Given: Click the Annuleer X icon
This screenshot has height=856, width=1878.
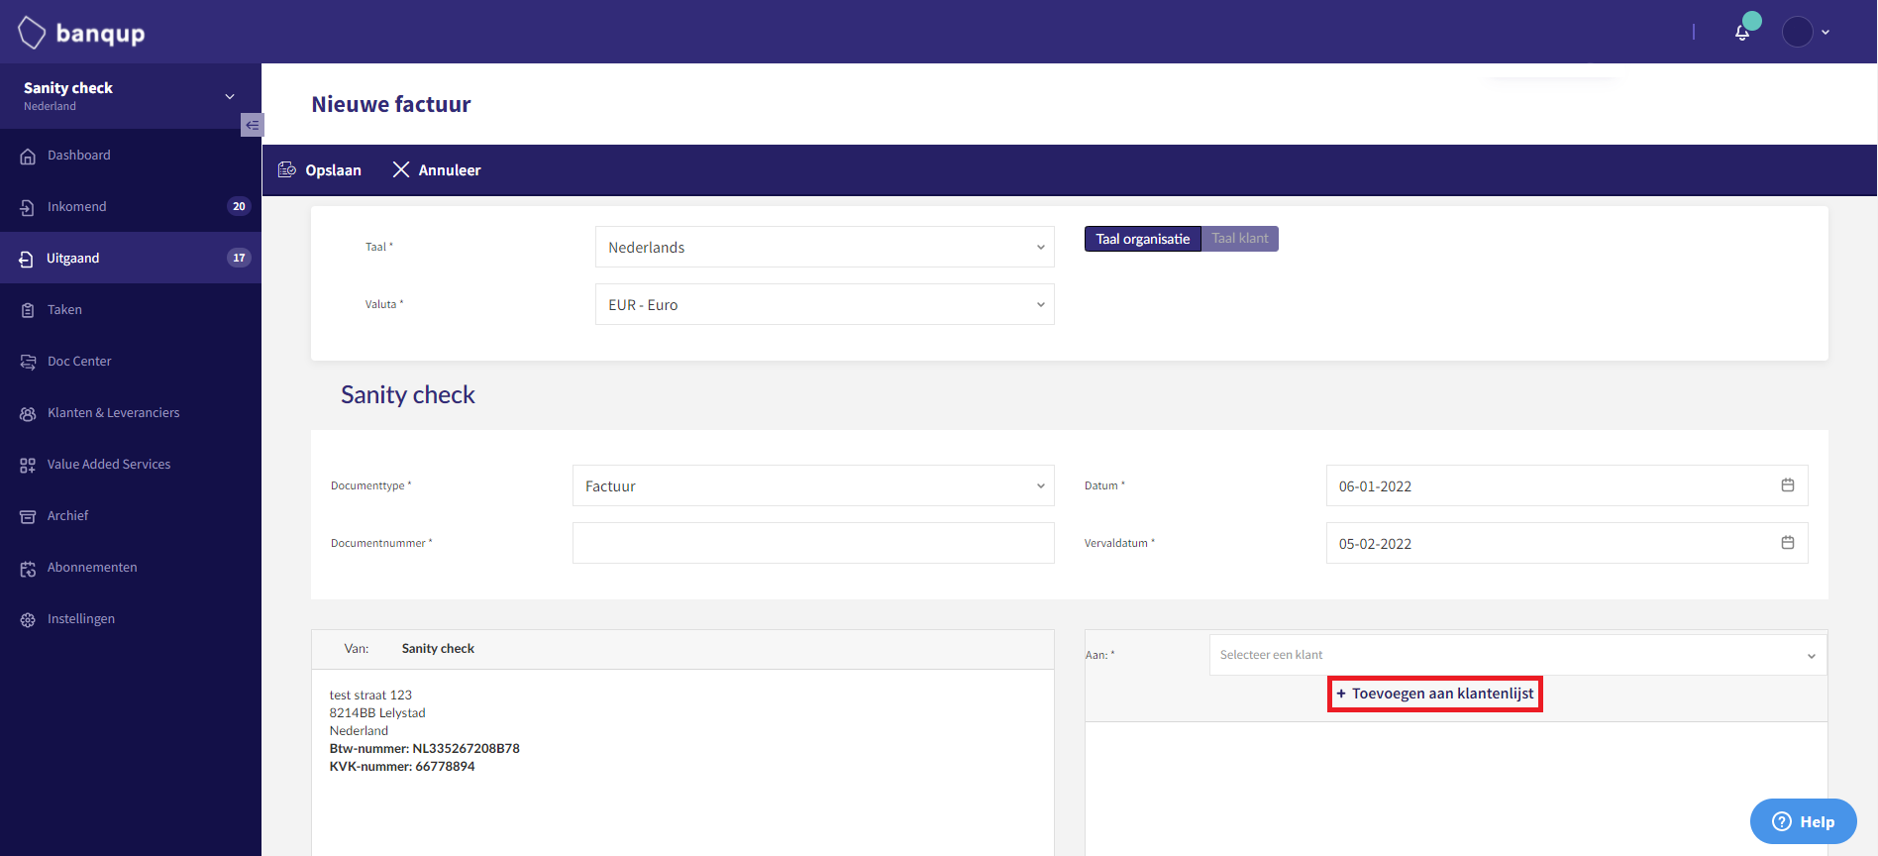Looking at the screenshot, I should coord(401,169).
